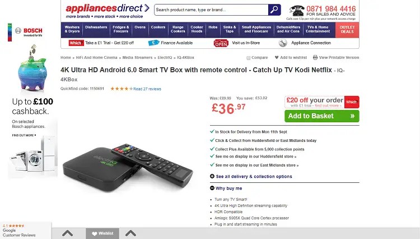
Task: Click the TV box product image
Action: [128, 168]
